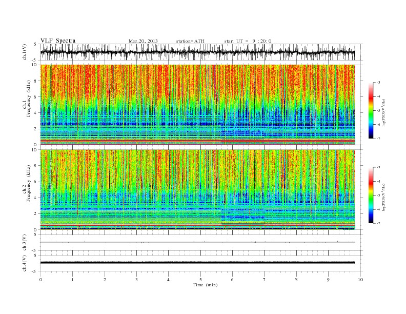Click the "-3" value on ch.1 colorbar
The image size is (406, 314).
(378, 83)
